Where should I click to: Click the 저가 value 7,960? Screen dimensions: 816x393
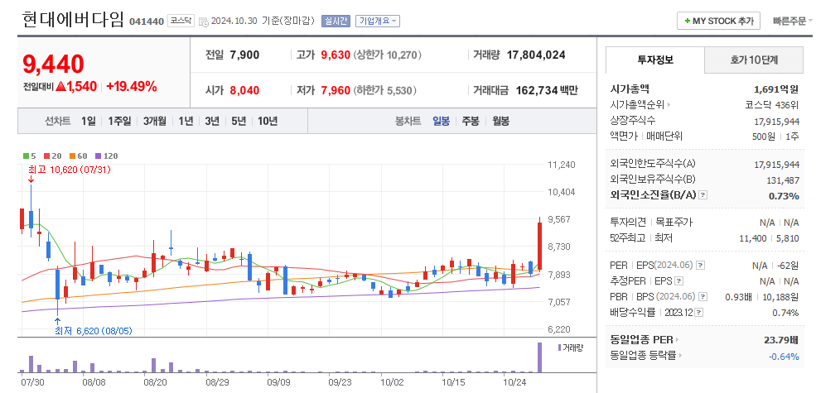(336, 90)
